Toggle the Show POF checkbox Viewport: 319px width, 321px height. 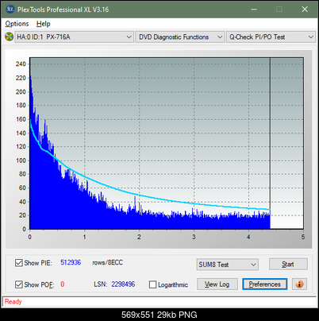point(19,284)
